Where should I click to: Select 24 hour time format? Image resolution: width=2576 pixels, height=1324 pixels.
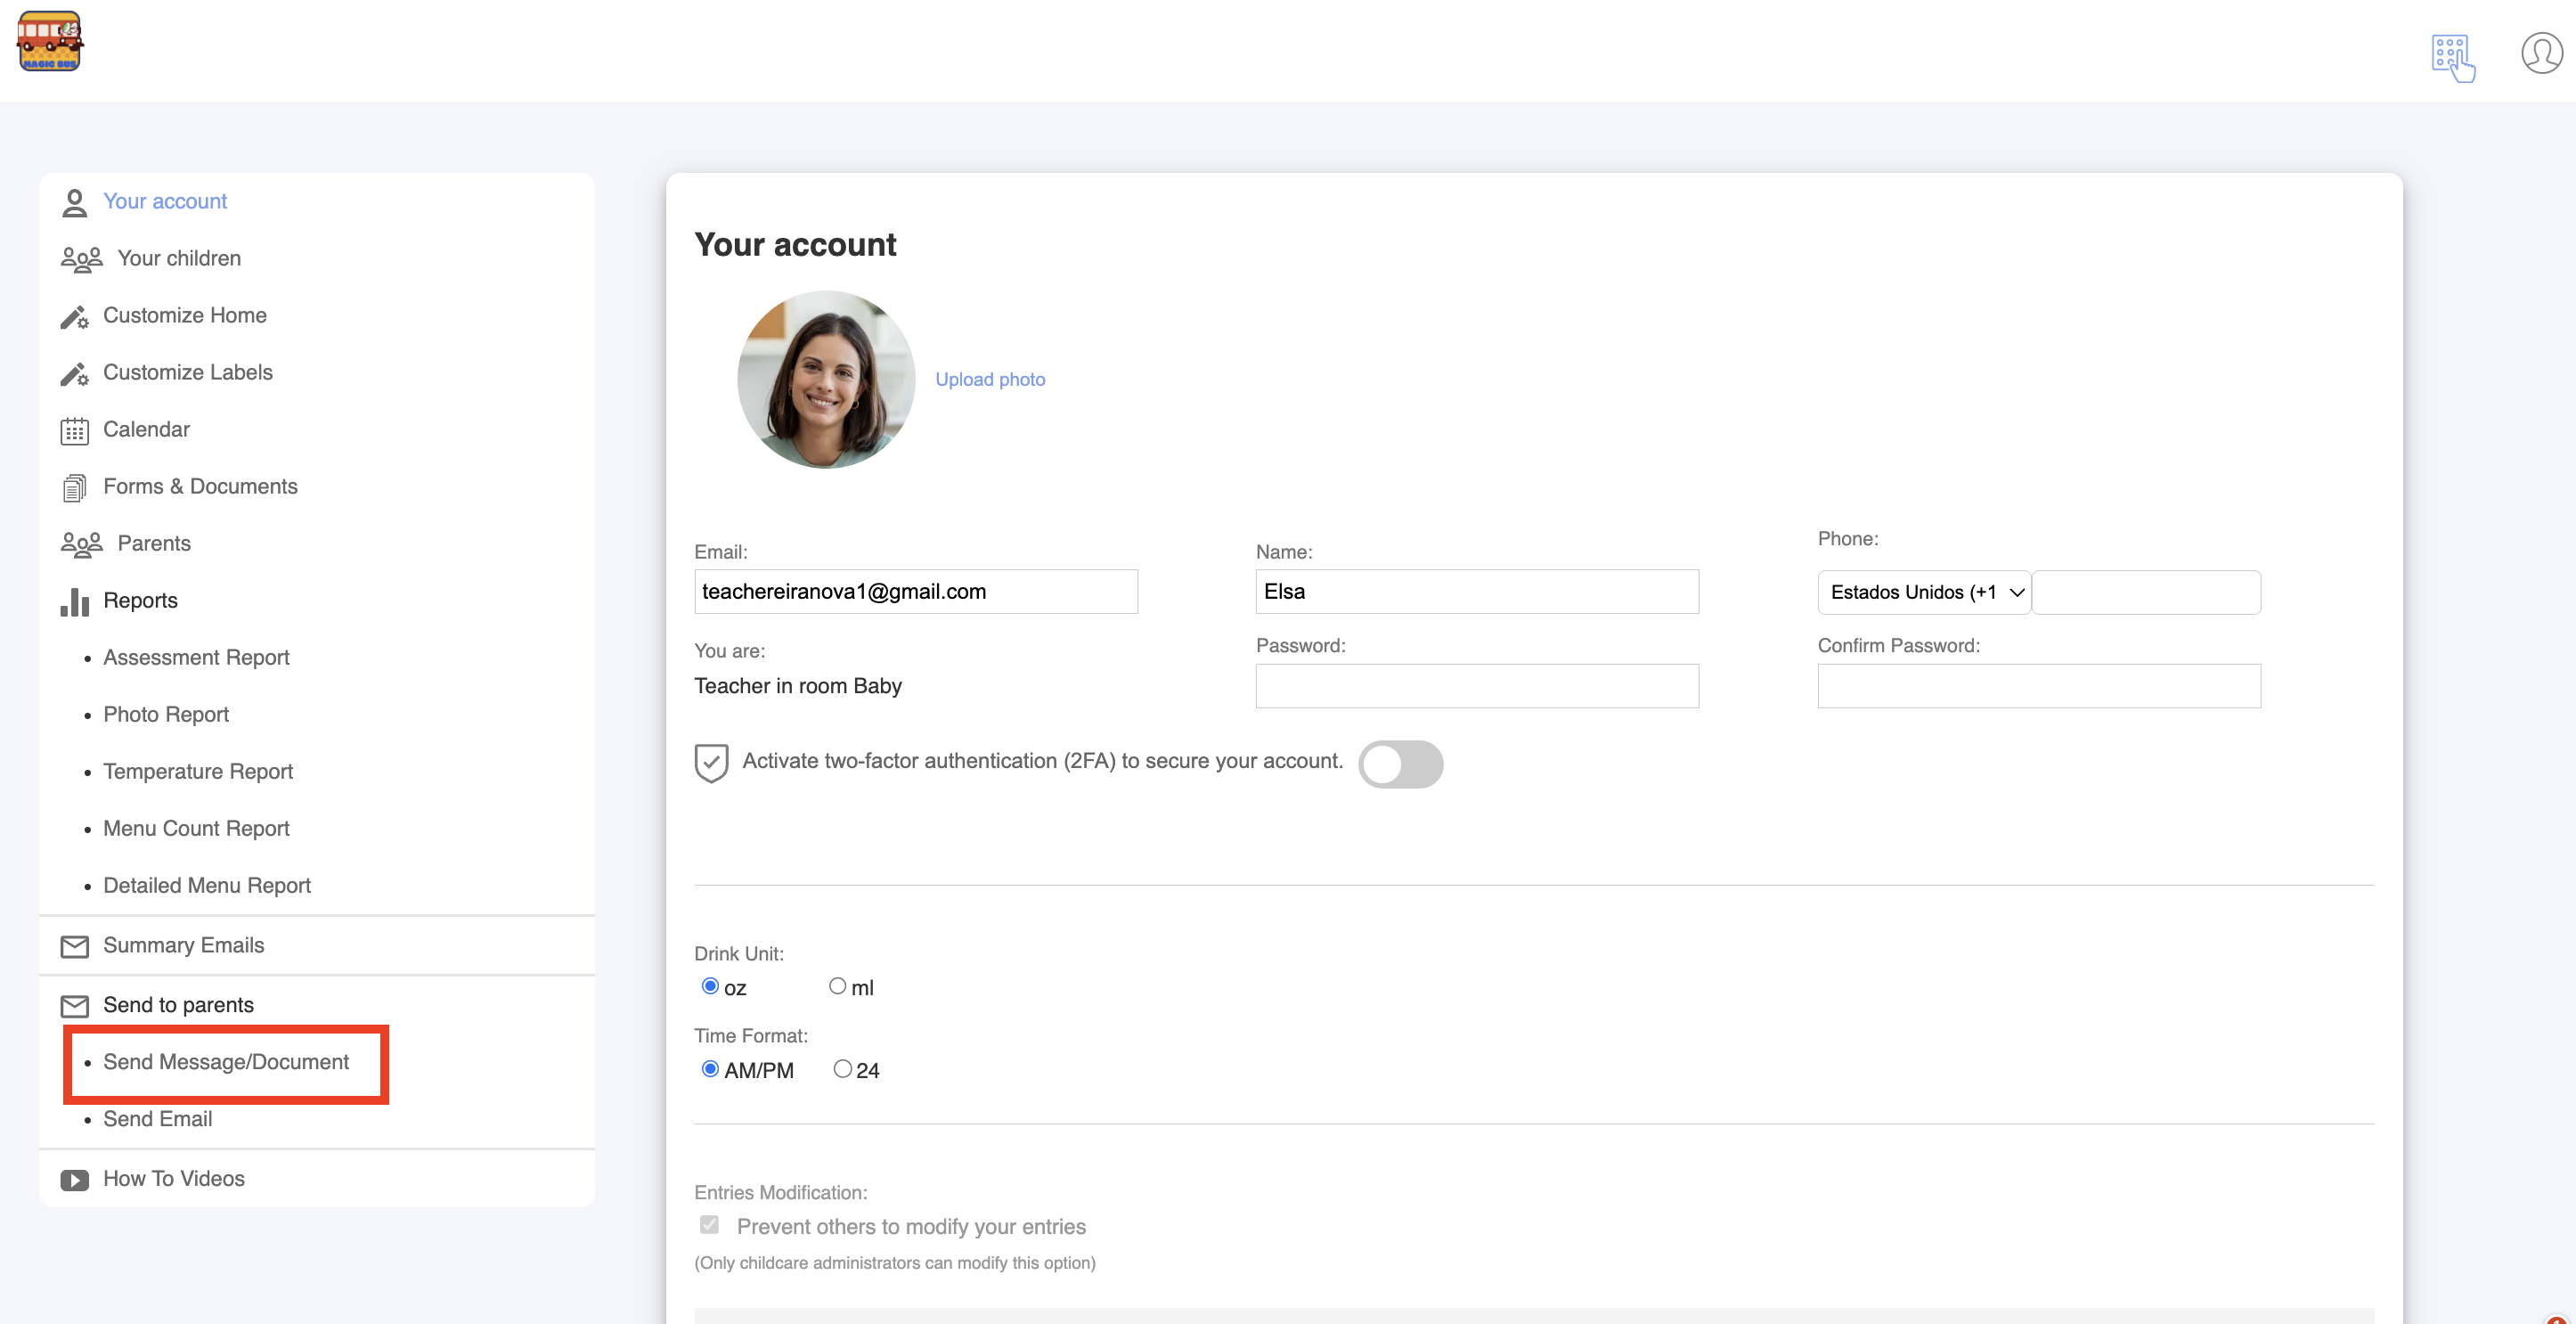point(842,1069)
